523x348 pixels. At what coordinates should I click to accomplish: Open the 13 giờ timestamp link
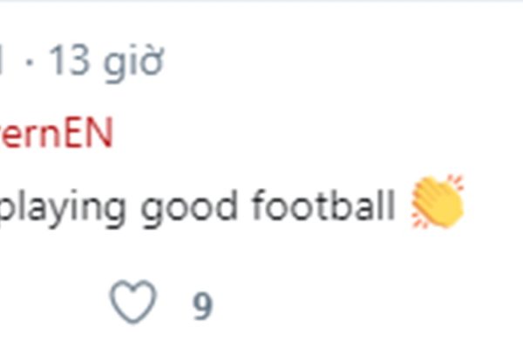point(105,63)
